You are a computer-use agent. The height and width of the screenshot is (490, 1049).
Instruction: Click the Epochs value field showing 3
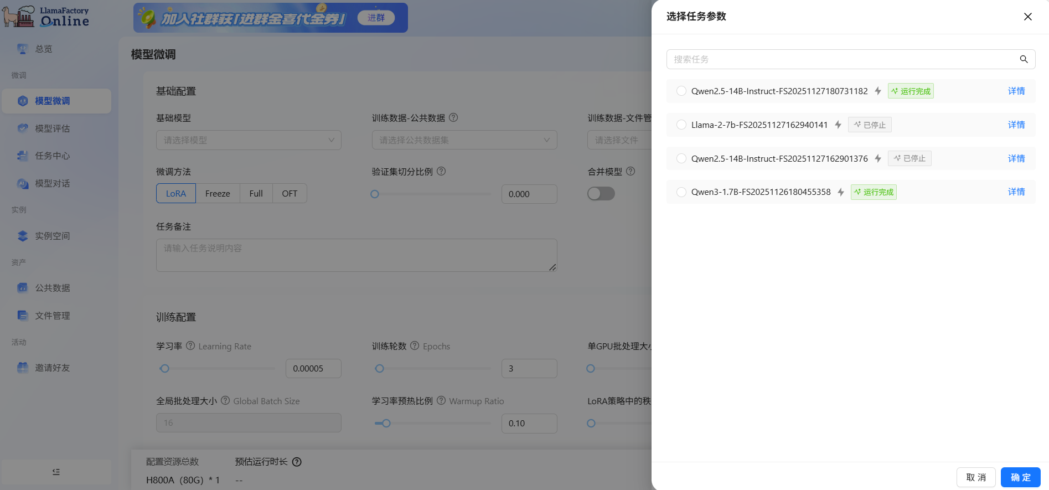pos(529,368)
